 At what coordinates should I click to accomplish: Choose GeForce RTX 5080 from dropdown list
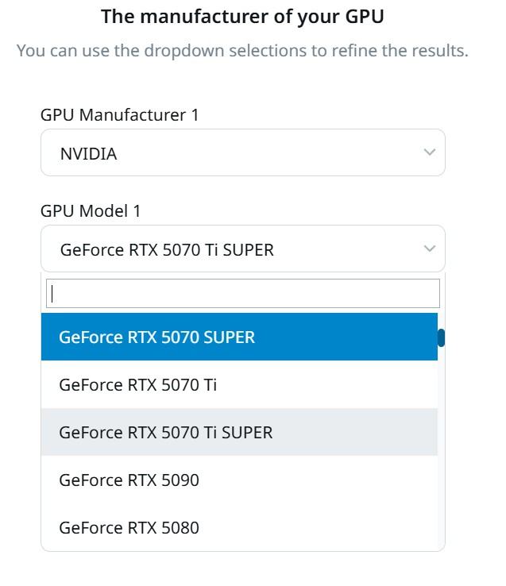pyautogui.click(x=129, y=528)
